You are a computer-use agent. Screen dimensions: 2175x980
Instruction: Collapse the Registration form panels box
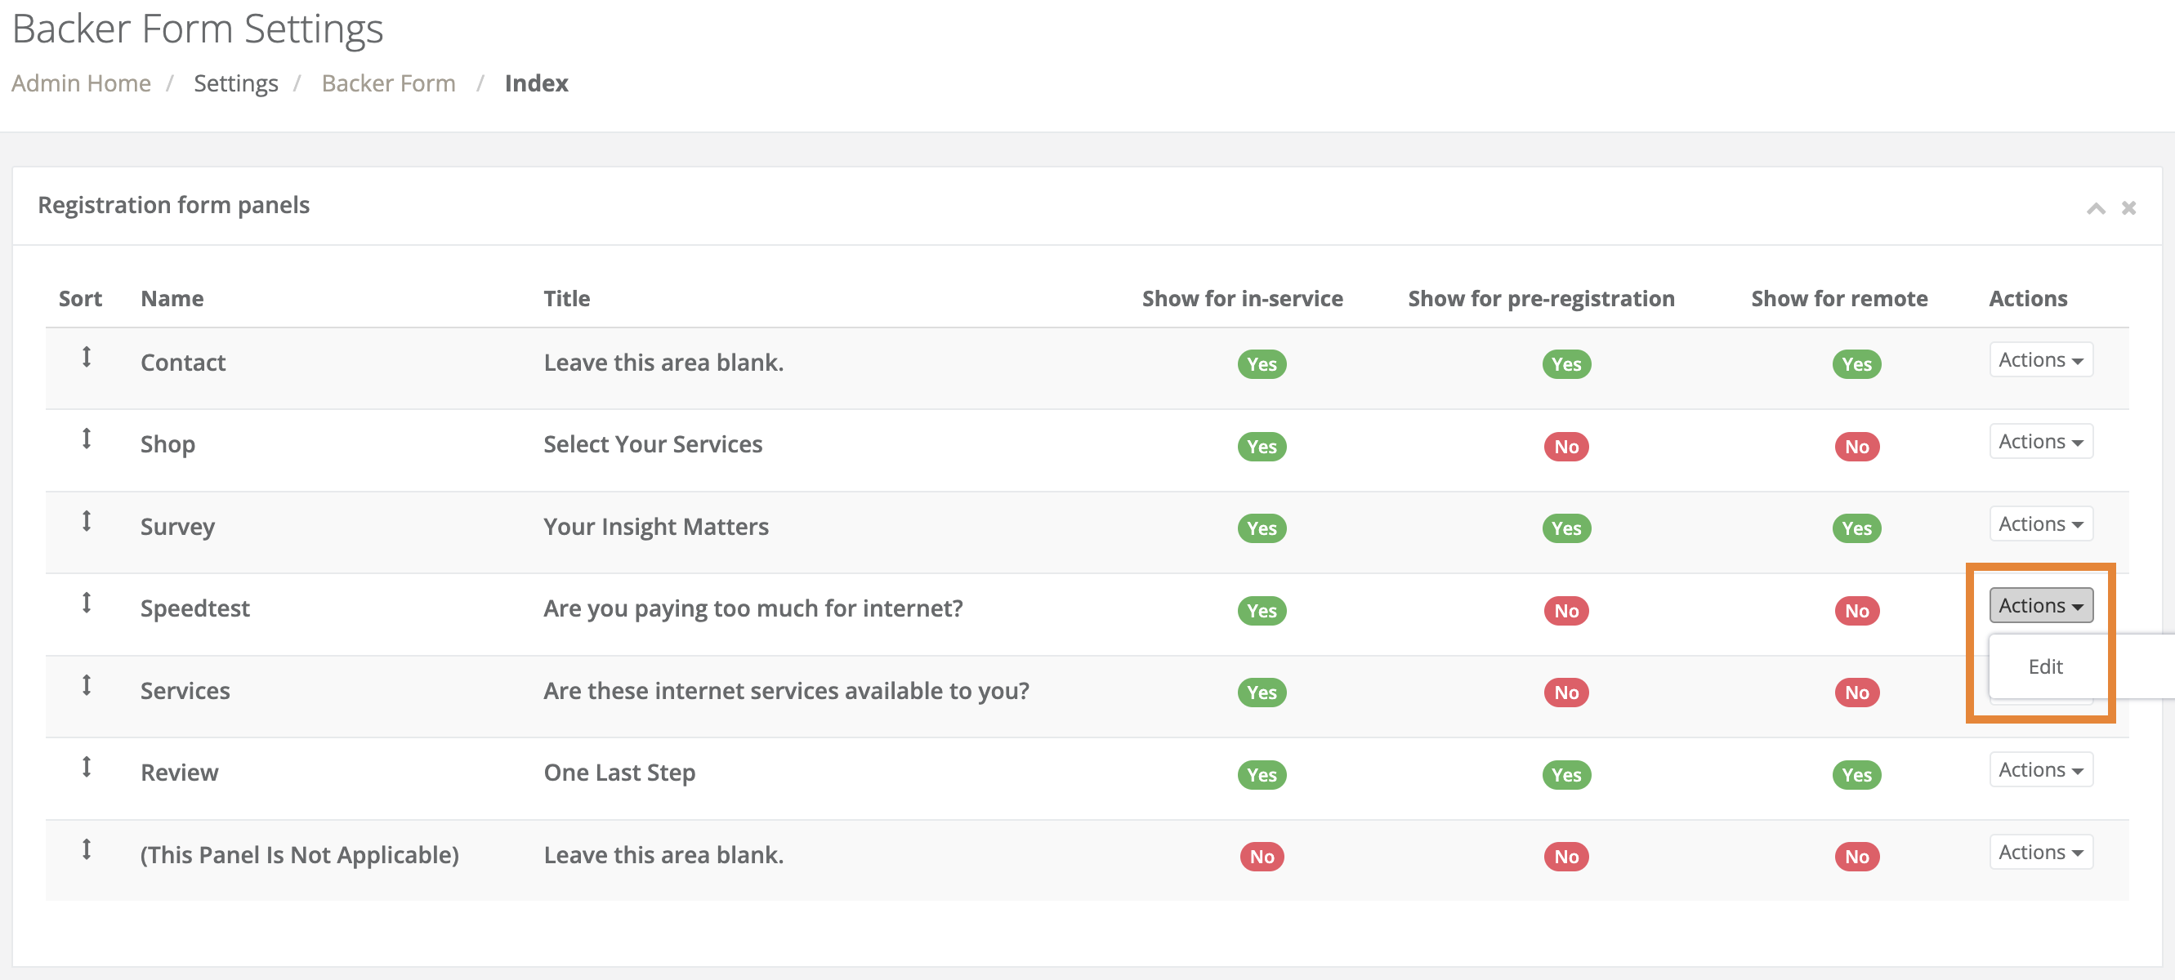pyautogui.click(x=2095, y=207)
